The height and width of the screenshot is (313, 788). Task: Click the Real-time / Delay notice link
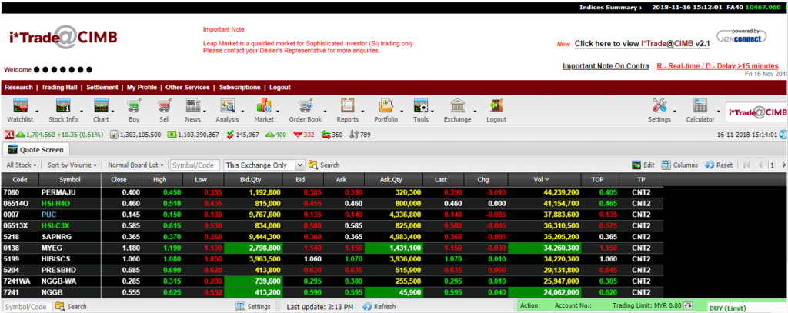pyautogui.click(x=718, y=66)
